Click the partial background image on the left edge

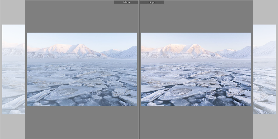click(13, 69)
